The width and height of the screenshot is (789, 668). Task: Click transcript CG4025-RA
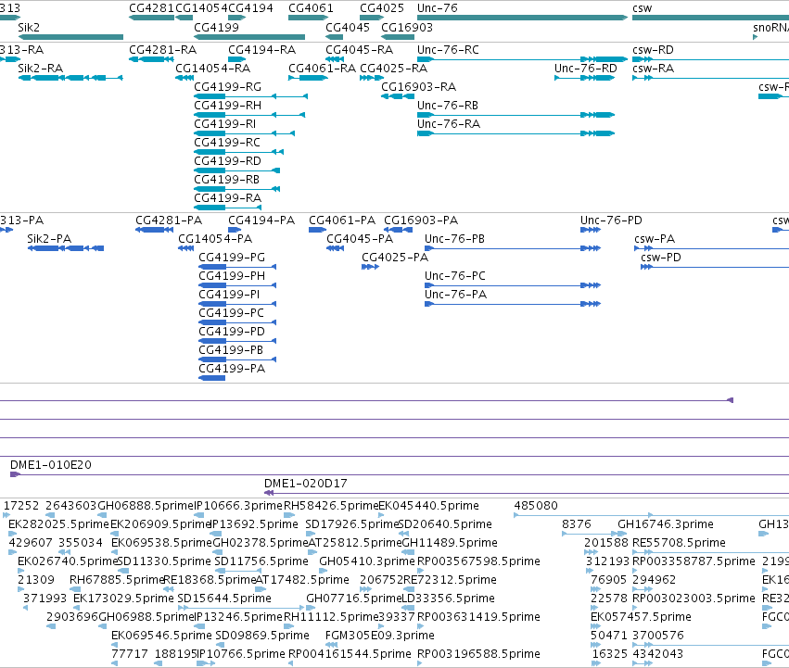click(372, 78)
